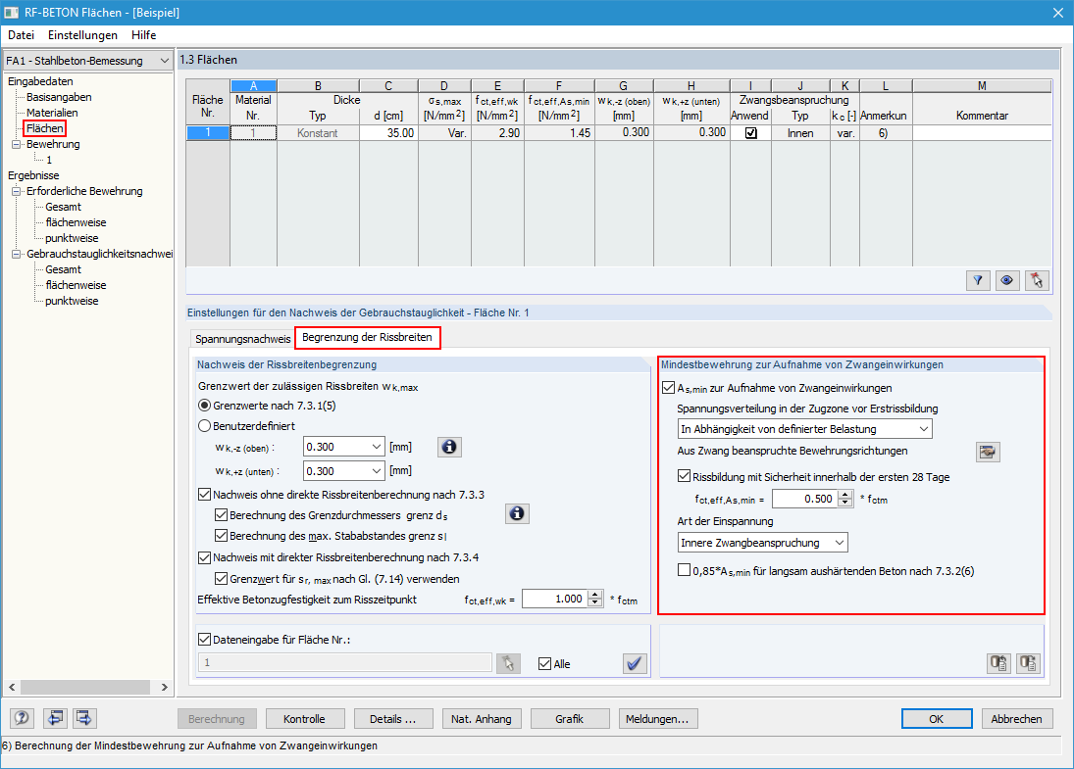The width and height of the screenshot is (1074, 769).
Task: Toggle 'Grenzwert für sr,max nach Gl. (7.14)' checkbox
Action: 221,578
